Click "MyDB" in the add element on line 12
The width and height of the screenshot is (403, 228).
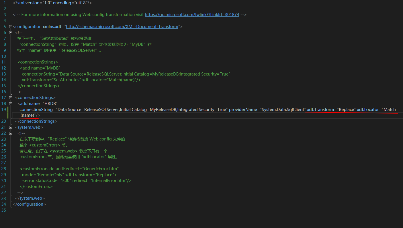[53, 68]
